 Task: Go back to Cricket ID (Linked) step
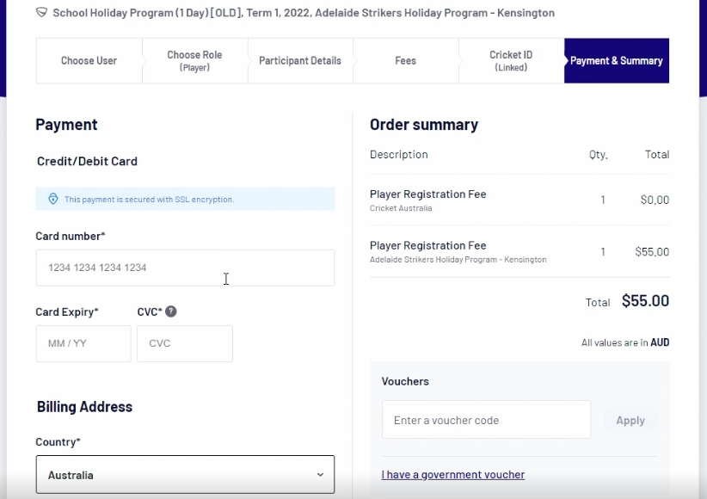511,61
